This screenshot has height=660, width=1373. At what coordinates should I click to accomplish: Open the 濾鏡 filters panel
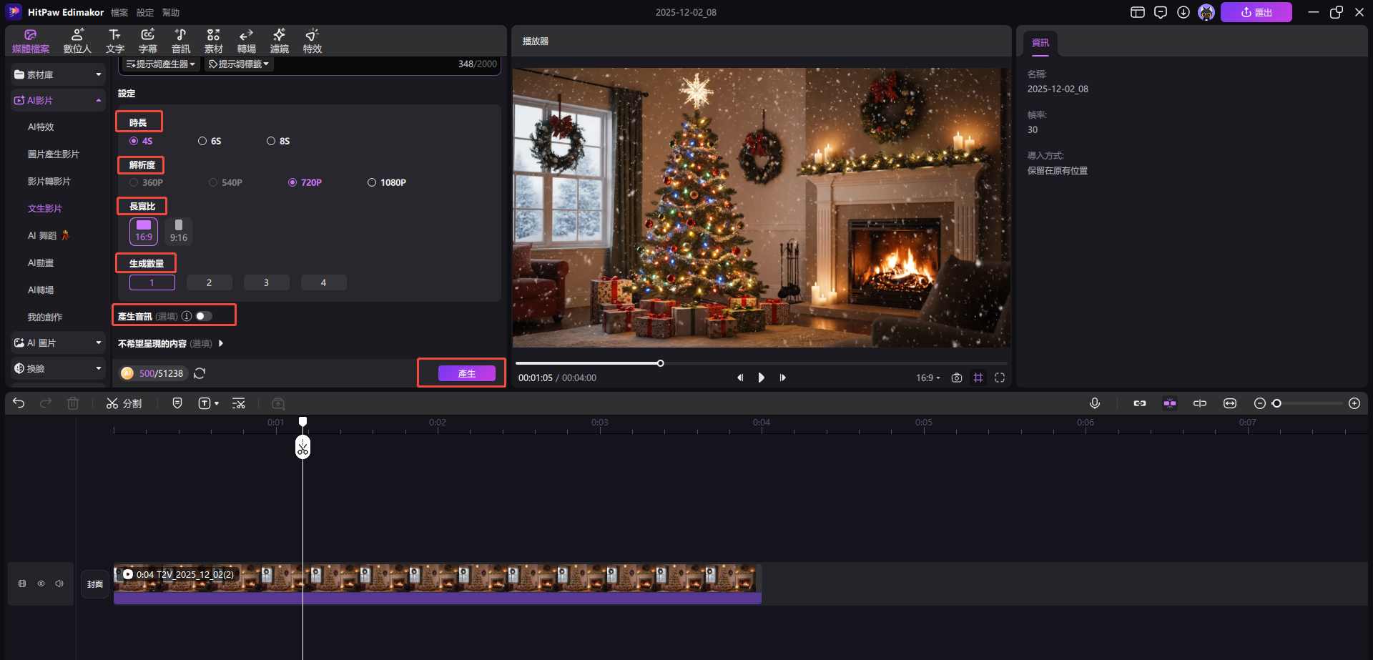pyautogui.click(x=279, y=41)
